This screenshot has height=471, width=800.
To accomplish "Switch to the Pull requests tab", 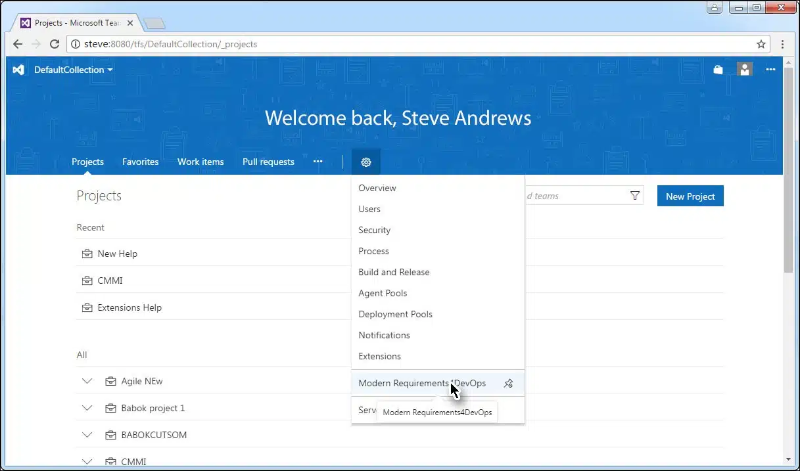I will pos(268,162).
